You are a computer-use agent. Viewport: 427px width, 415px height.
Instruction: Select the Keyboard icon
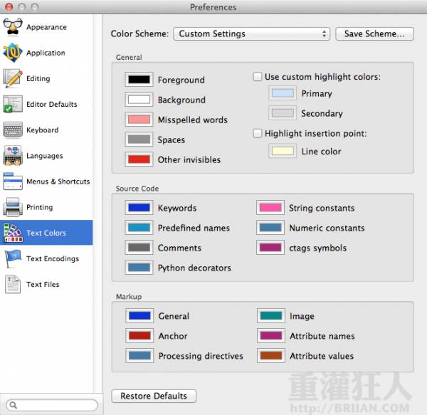coord(13,130)
